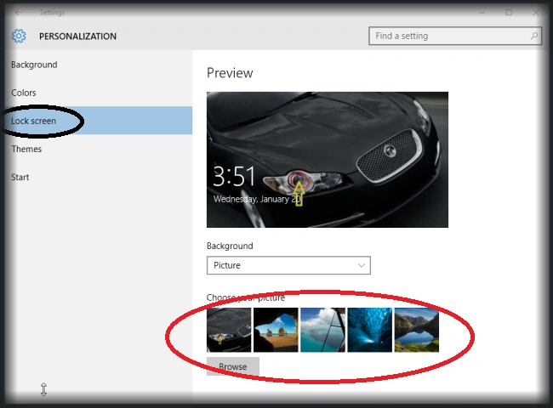Click the Browse button
Image resolution: width=553 pixels, height=408 pixels.
coord(233,366)
